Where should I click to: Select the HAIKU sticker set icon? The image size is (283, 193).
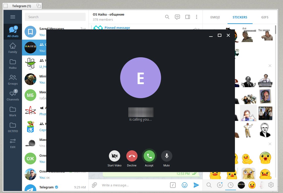click(241, 185)
